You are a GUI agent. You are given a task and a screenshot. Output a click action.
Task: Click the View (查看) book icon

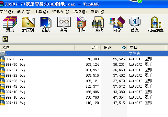point(64,22)
